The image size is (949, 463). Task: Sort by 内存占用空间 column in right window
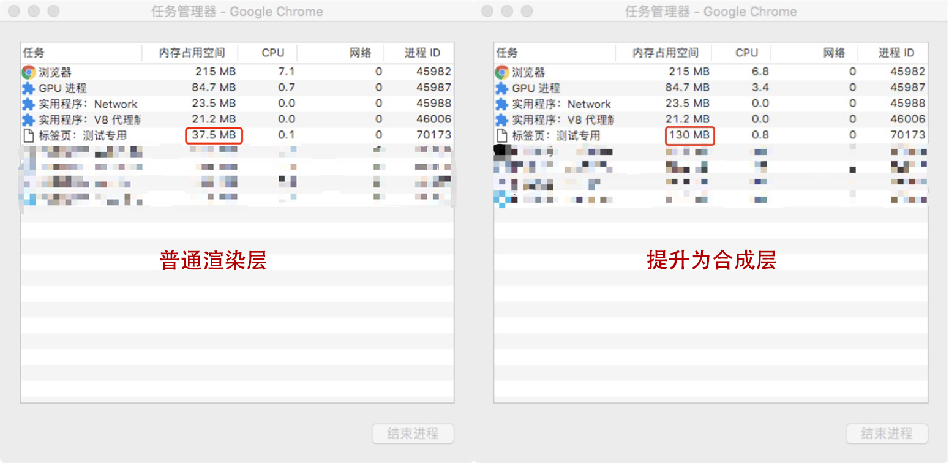[x=664, y=53]
